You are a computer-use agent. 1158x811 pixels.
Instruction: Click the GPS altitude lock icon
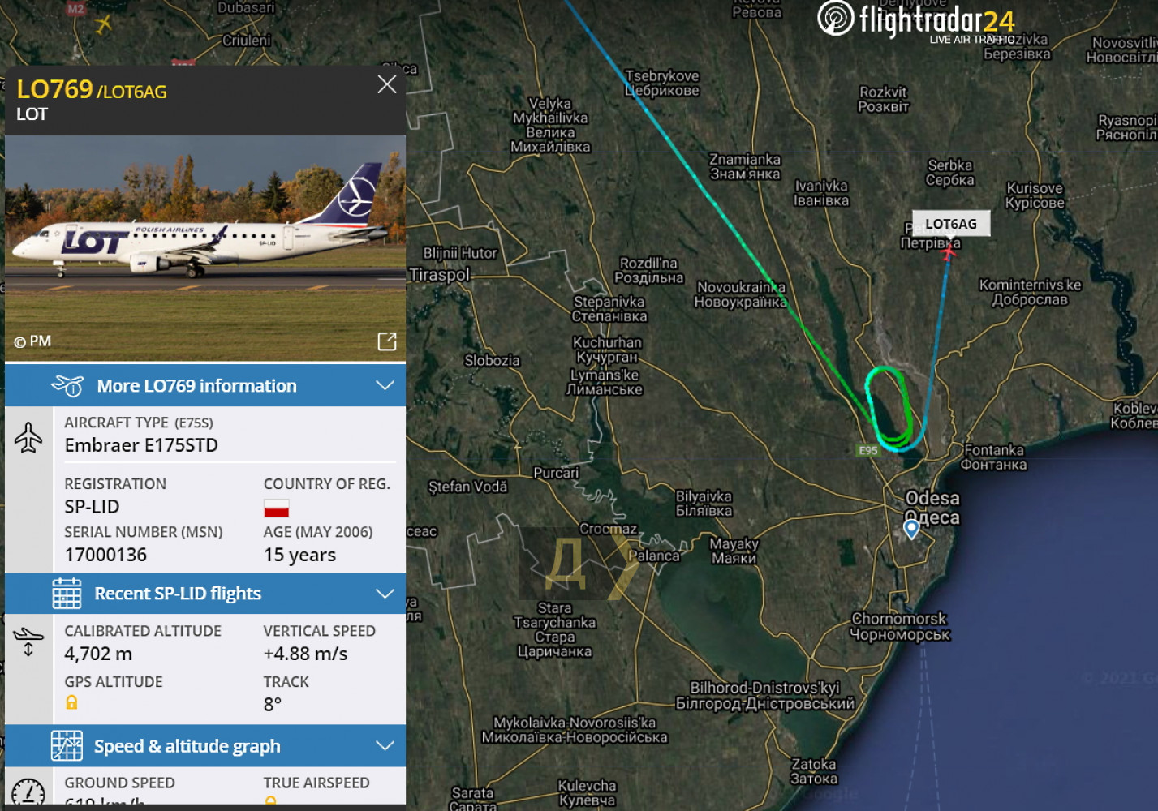point(71,702)
